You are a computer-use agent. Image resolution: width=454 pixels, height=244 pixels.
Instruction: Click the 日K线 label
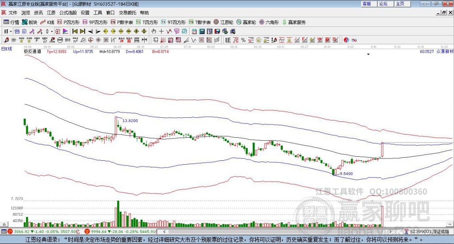(6, 49)
